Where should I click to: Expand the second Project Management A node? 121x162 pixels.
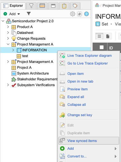pos(8,62)
